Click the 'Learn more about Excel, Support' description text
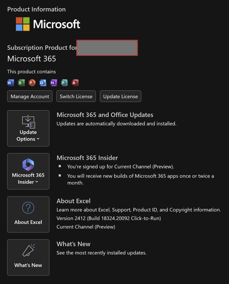This screenshot has height=284, width=229. pos(138,210)
